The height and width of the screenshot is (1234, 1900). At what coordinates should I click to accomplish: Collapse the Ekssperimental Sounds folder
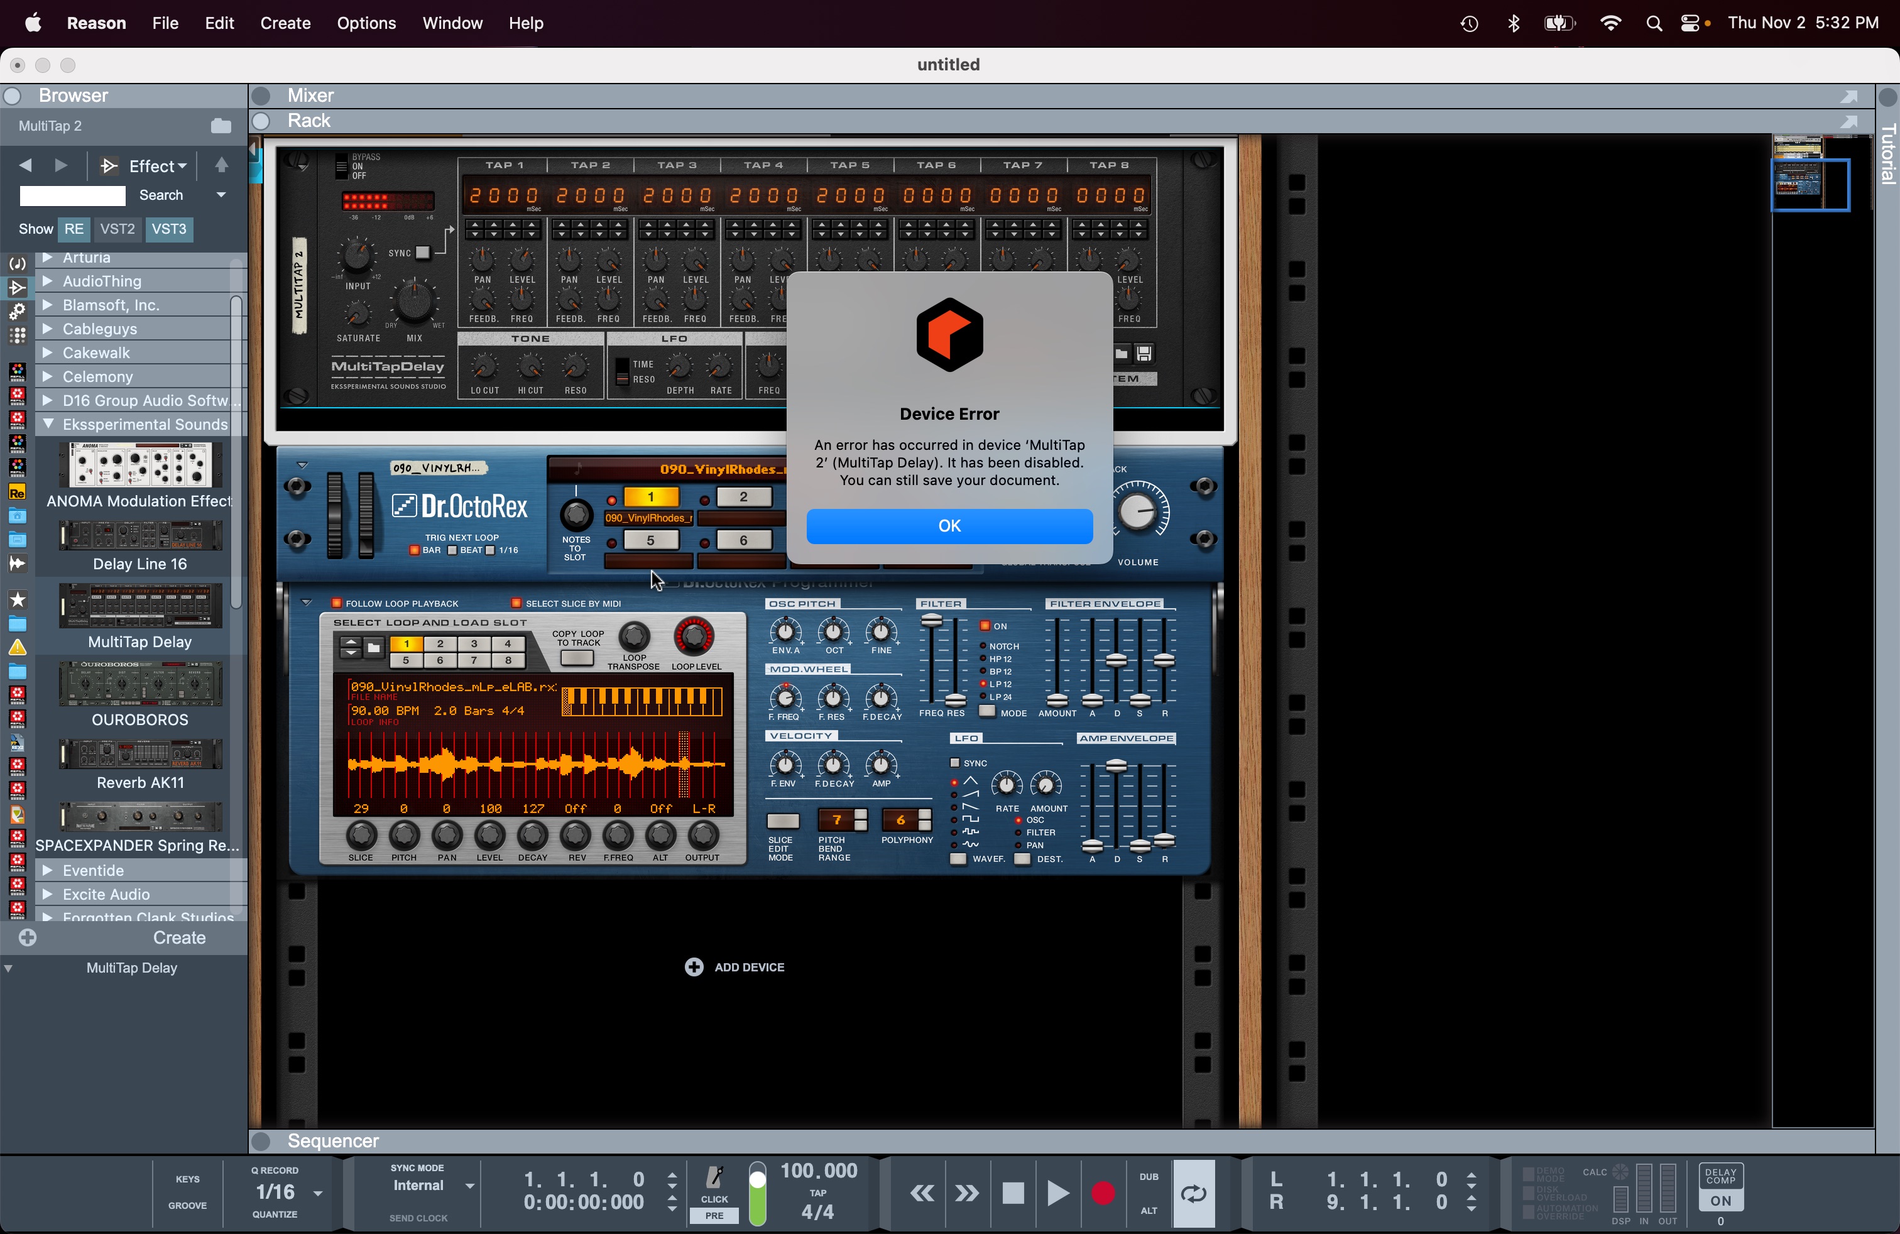(48, 424)
